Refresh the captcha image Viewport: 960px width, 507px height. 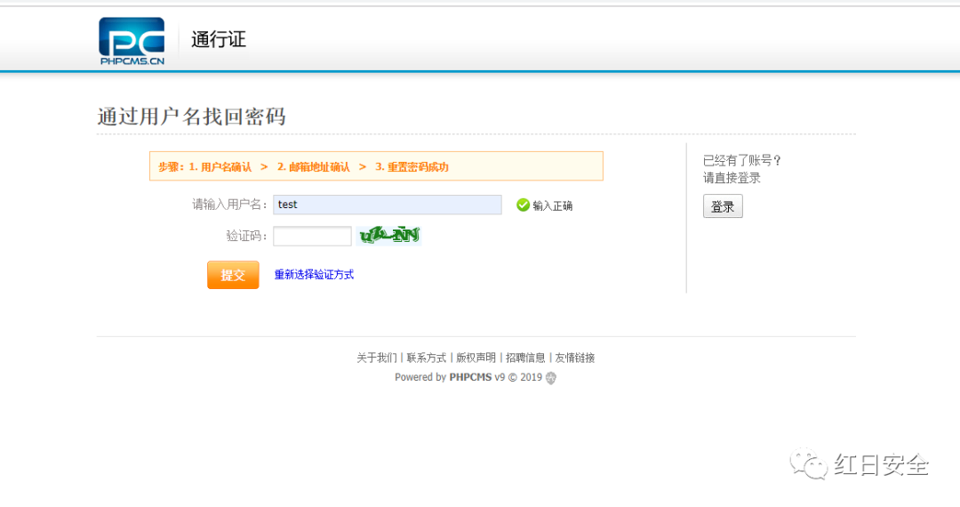pyautogui.click(x=388, y=236)
